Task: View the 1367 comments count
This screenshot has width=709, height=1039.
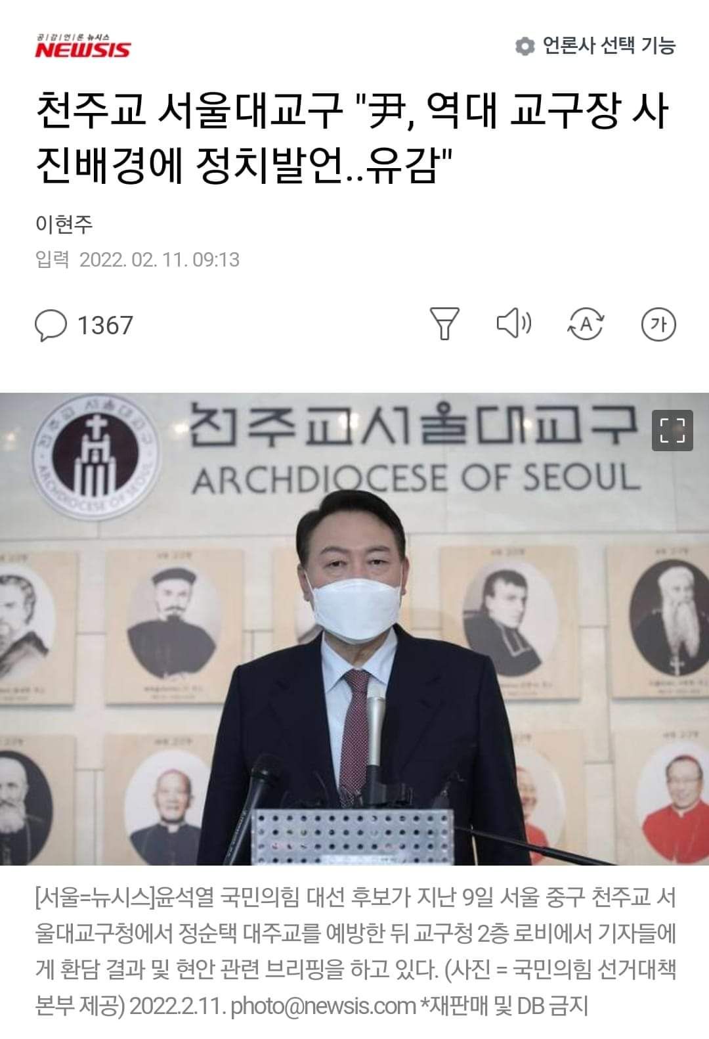Action: click(x=105, y=325)
